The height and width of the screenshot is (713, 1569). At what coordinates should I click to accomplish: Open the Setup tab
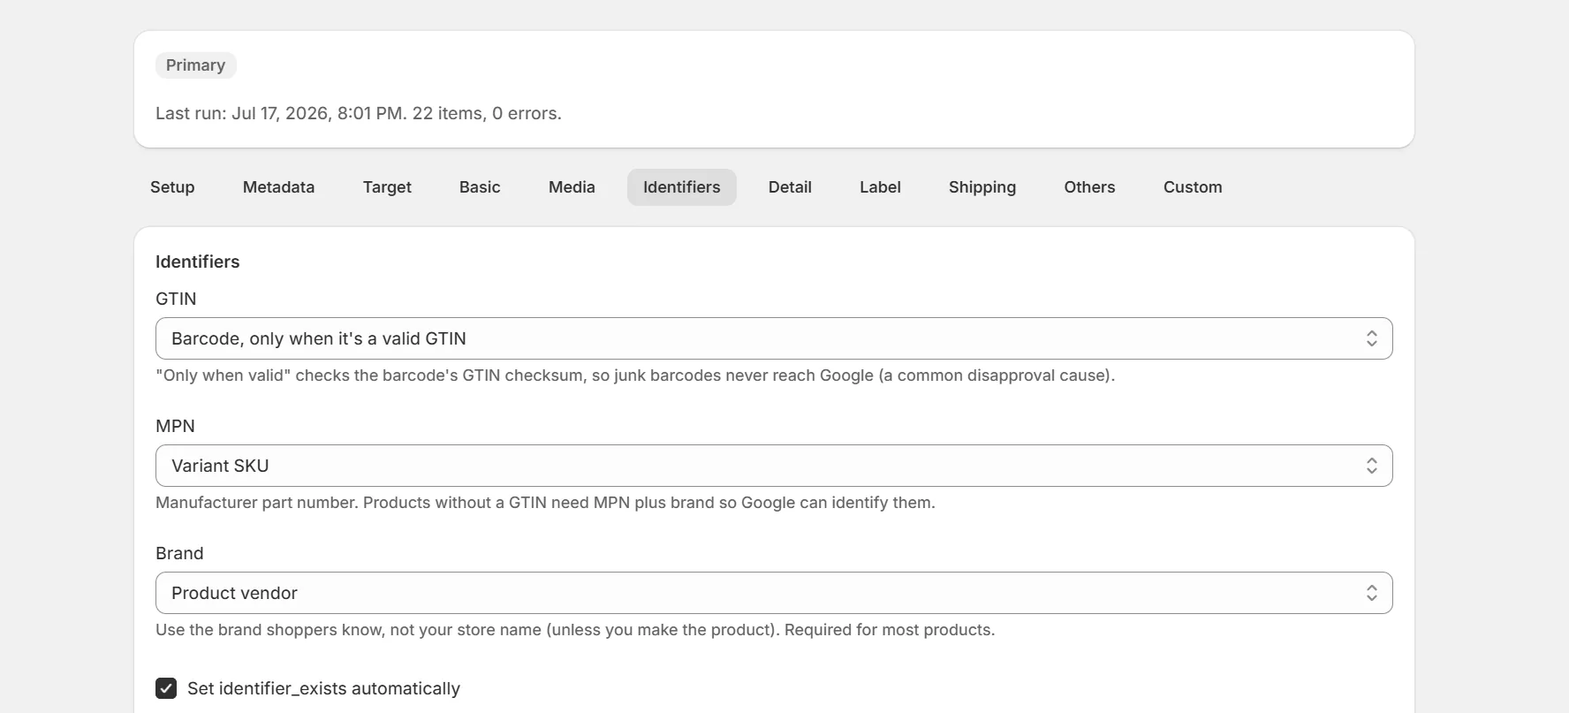[172, 187]
